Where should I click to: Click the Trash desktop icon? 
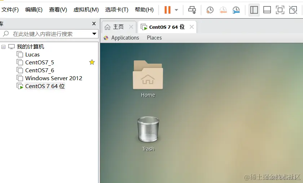point(148,129)
